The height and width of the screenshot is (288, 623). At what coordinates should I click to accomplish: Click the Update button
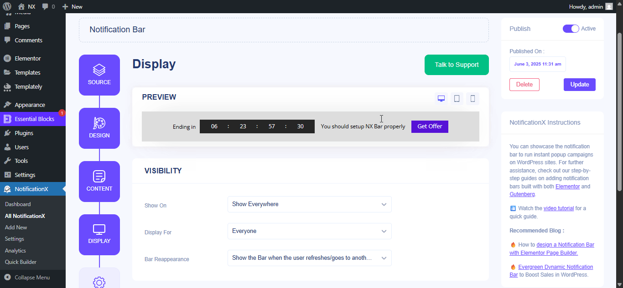coord(580,84)
